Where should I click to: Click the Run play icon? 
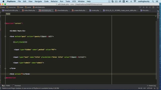click(x=144, y=7)
